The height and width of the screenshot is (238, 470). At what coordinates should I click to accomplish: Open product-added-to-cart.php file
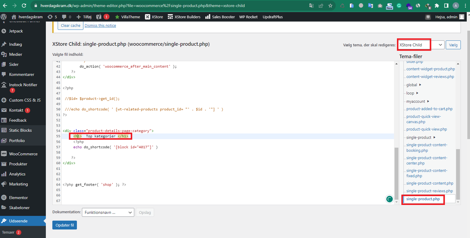(x=429, y=109)
